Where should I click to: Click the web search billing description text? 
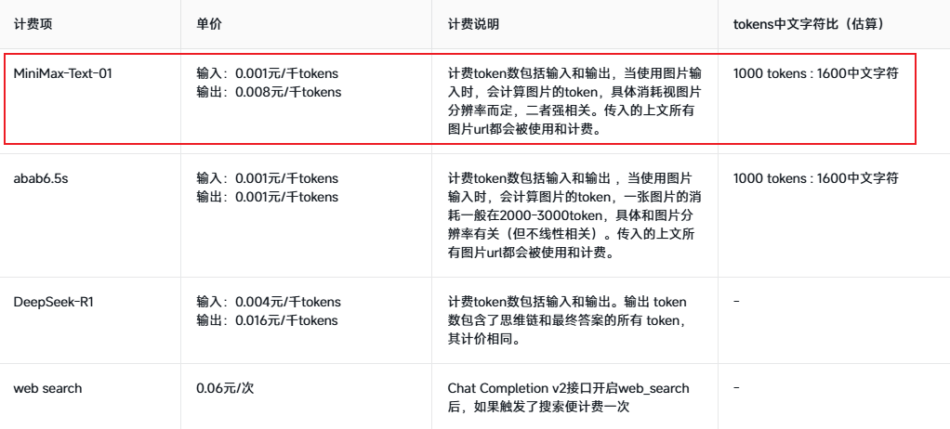coord(568,397)
